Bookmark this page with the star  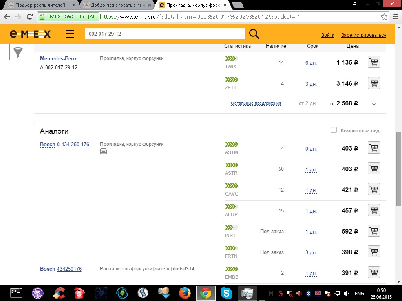click(x=384, y=17)
